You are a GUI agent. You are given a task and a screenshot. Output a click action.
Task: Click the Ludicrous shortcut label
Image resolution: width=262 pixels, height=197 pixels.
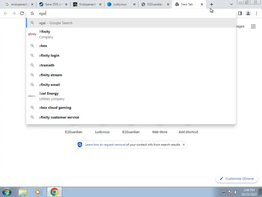click(x=102, y=132)
